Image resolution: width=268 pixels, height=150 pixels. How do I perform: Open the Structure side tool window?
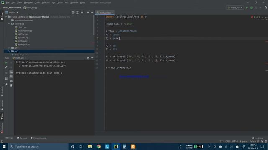[x=2, y=92]
